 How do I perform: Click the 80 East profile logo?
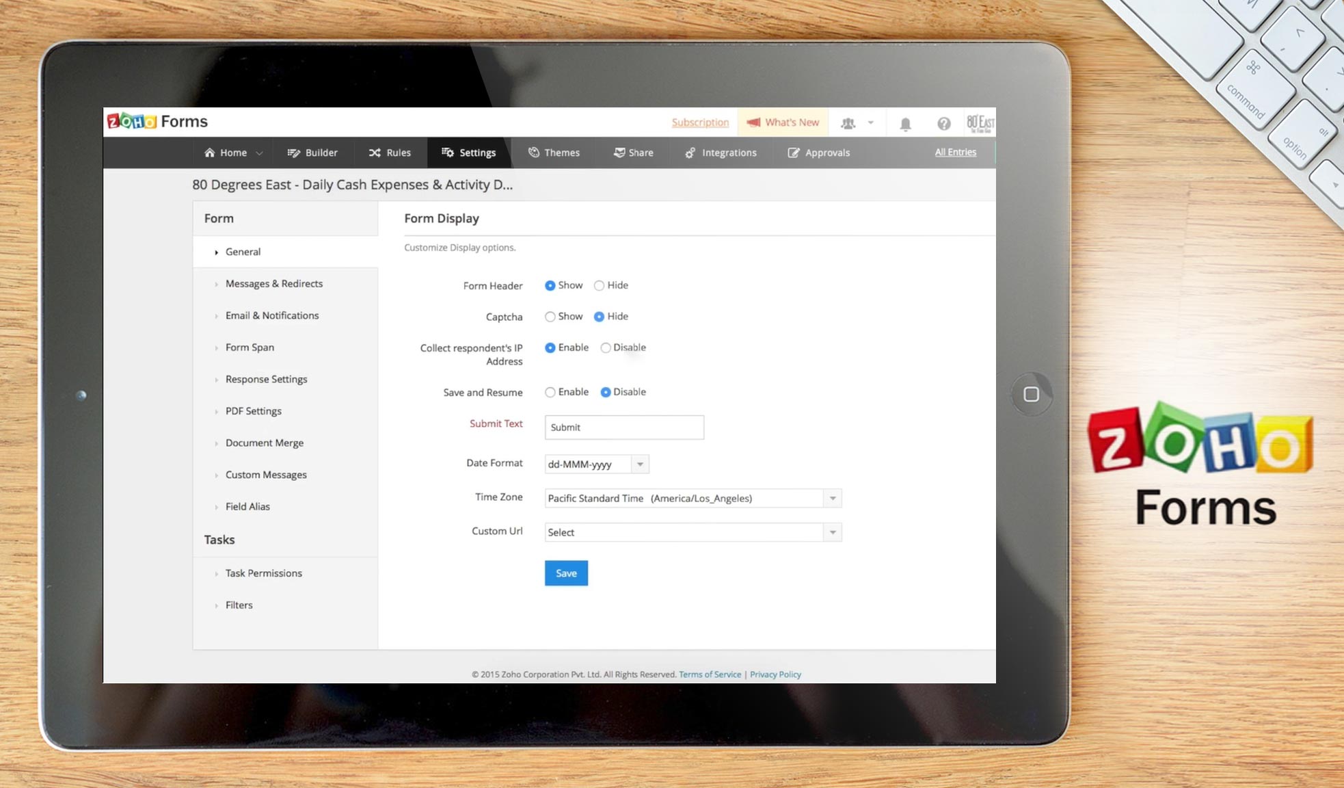(980, 123)
